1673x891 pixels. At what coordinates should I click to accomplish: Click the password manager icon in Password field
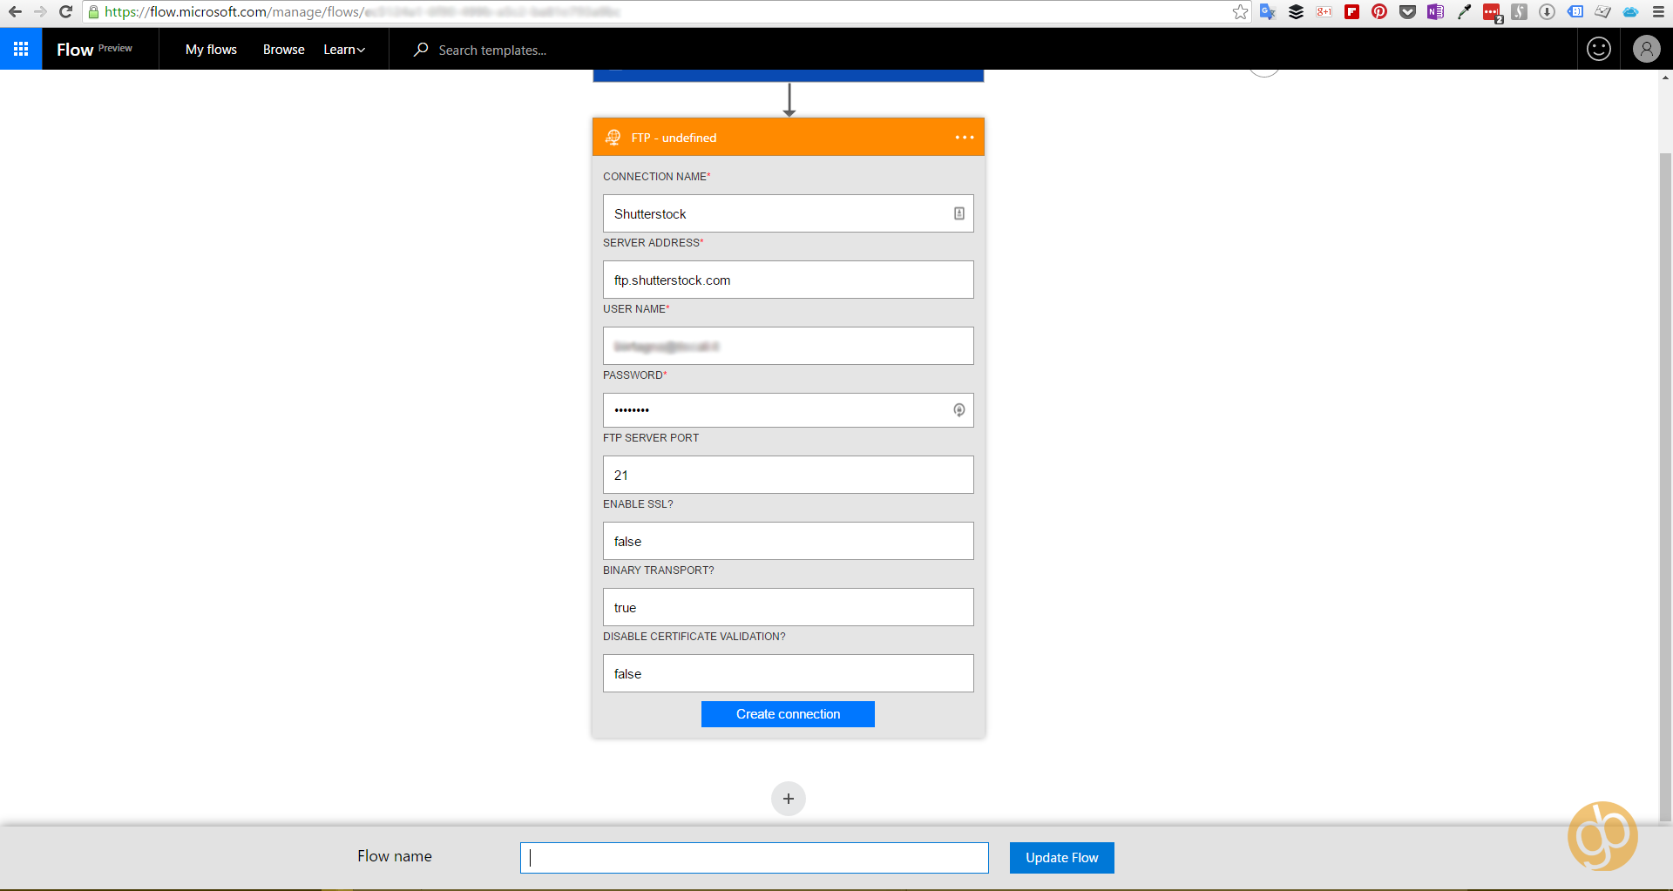pos(958,410)
